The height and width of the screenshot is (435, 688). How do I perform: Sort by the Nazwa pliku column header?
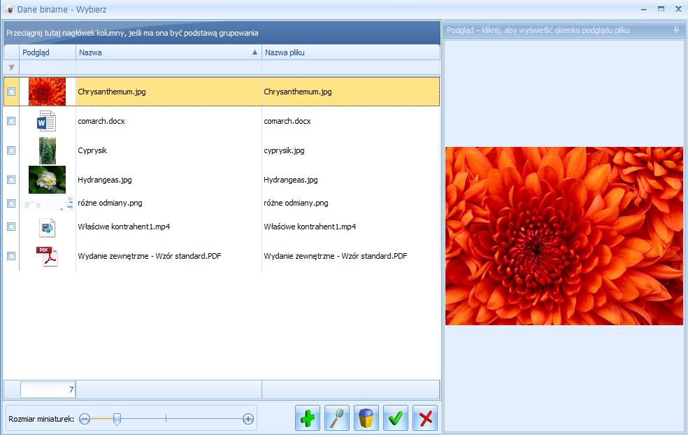point(350,52)
